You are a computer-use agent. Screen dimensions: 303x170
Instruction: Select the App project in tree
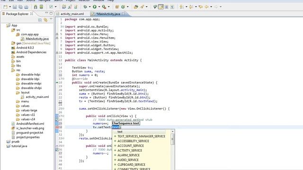pos(14,25)
